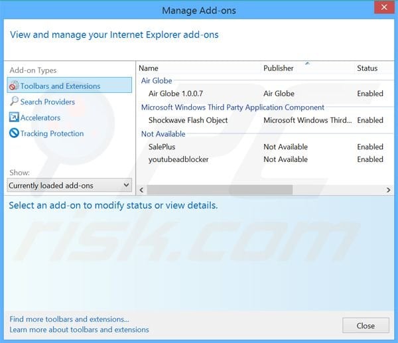Viewport: 398px width, 343px height.
Task: Open Tracking Protection add-on type
Action: point(52,133)
